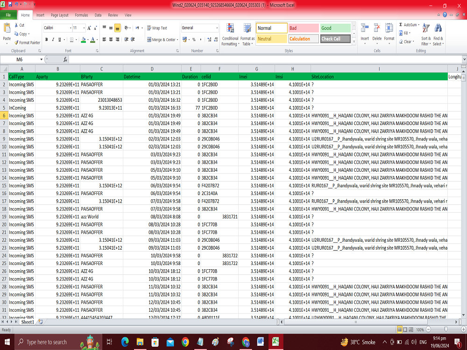Toggle Merge & Center formatting
This screenshot has height=350, width=467.
pyautogui.click(x=160, y=39)
